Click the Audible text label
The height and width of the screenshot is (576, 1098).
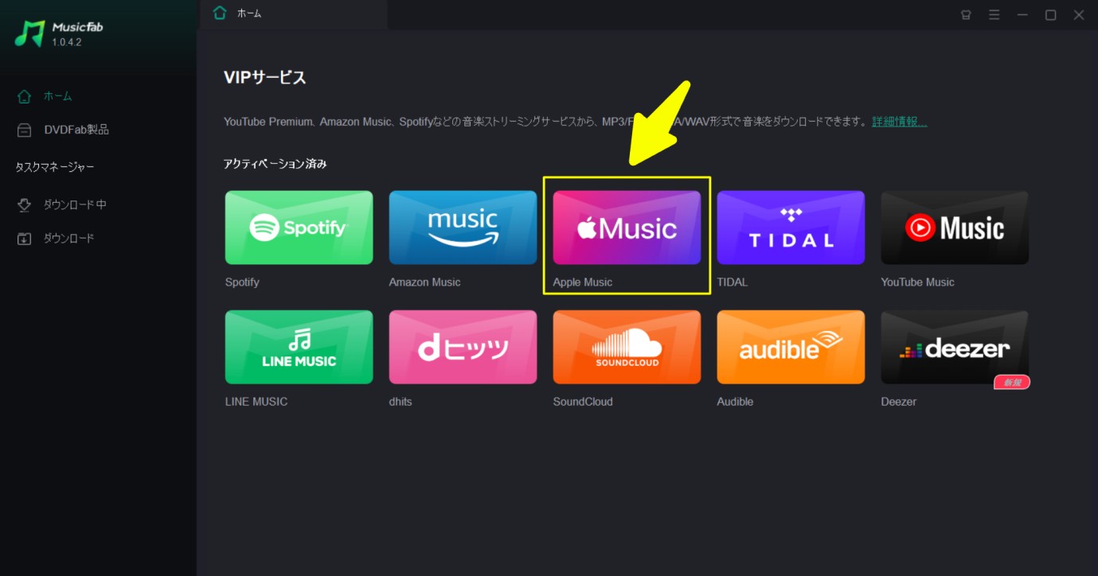point(735,402)
